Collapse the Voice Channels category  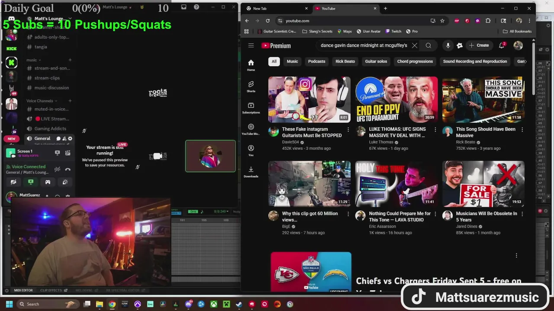pos(42,101)
